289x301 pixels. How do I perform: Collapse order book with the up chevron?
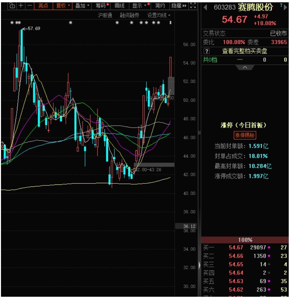pos(245,67)
